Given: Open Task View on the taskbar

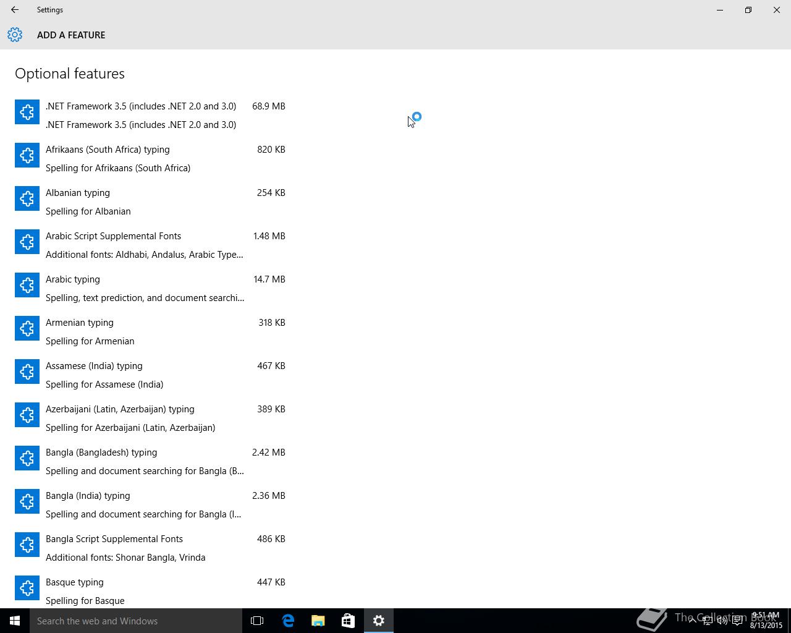Looking at the screenshot, I should click(257, 621).
